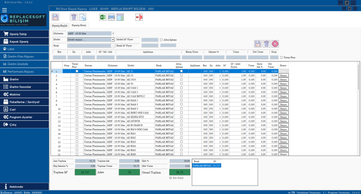Check Yatay Pres for the AE 23 row

coord(77,76)
